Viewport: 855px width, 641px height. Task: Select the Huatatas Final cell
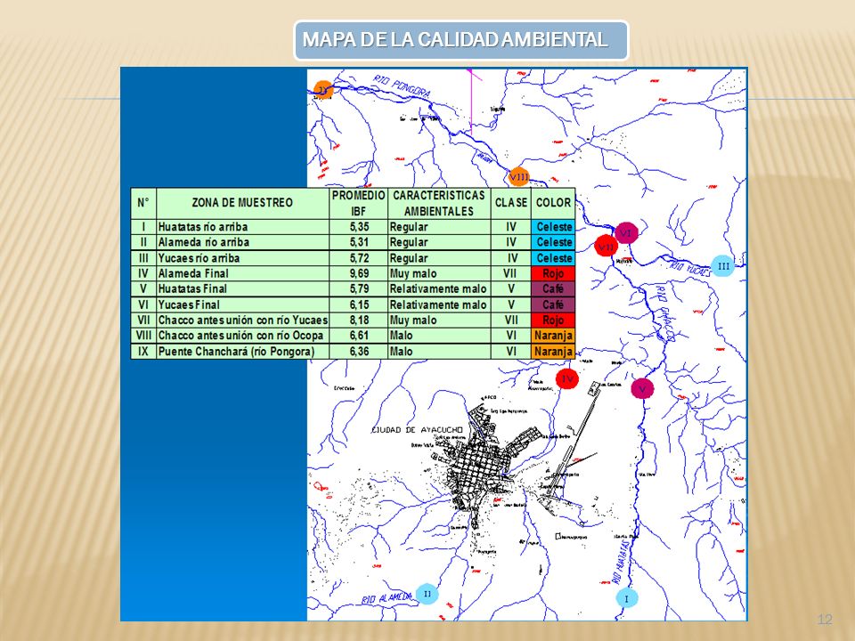coord(242,288)
